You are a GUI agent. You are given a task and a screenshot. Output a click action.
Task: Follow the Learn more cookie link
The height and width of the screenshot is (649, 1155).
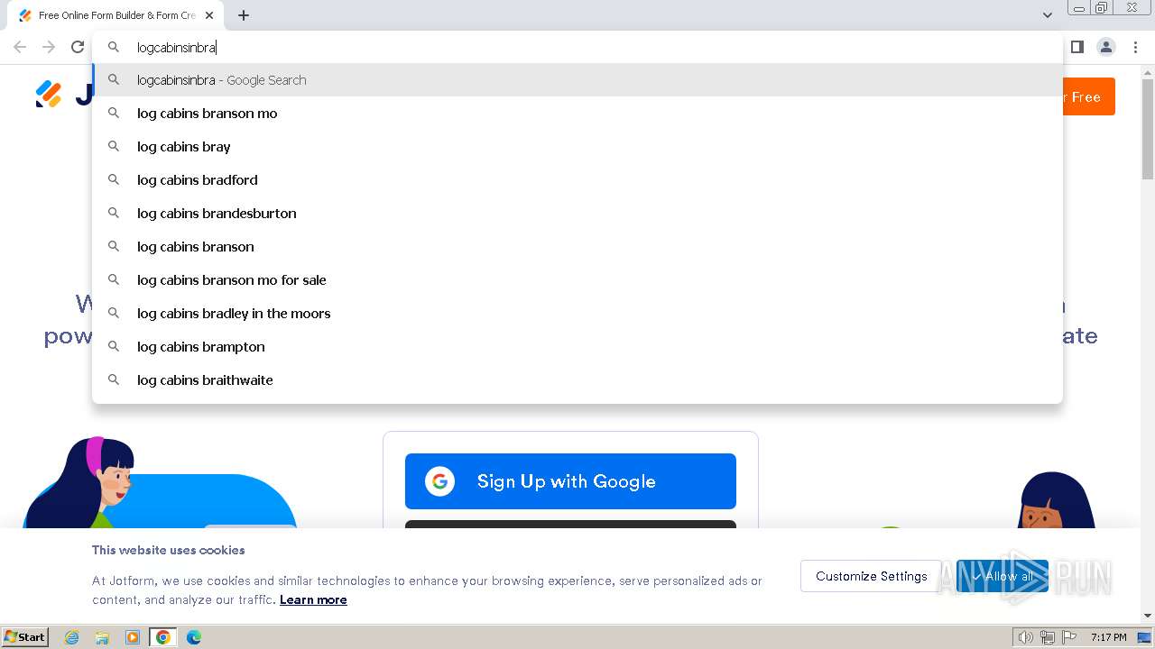[313, 599]
